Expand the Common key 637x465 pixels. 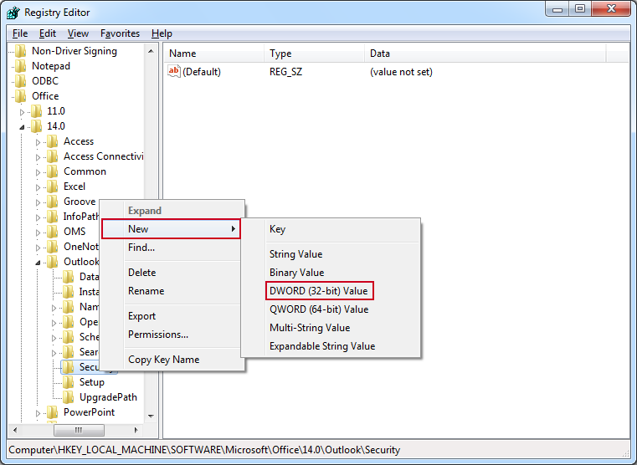pyautogui.click(x=38, y=172)
